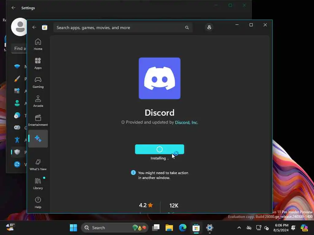Open Arcade section in Store sidebar
The width and height of the screenshot is (314, 235).
[x=38, y=101]
